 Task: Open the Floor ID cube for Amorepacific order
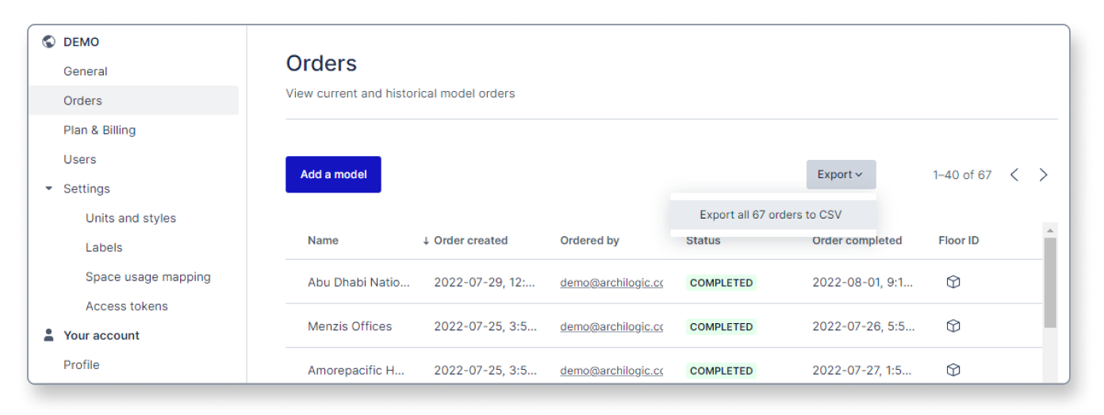coord(953,370)
